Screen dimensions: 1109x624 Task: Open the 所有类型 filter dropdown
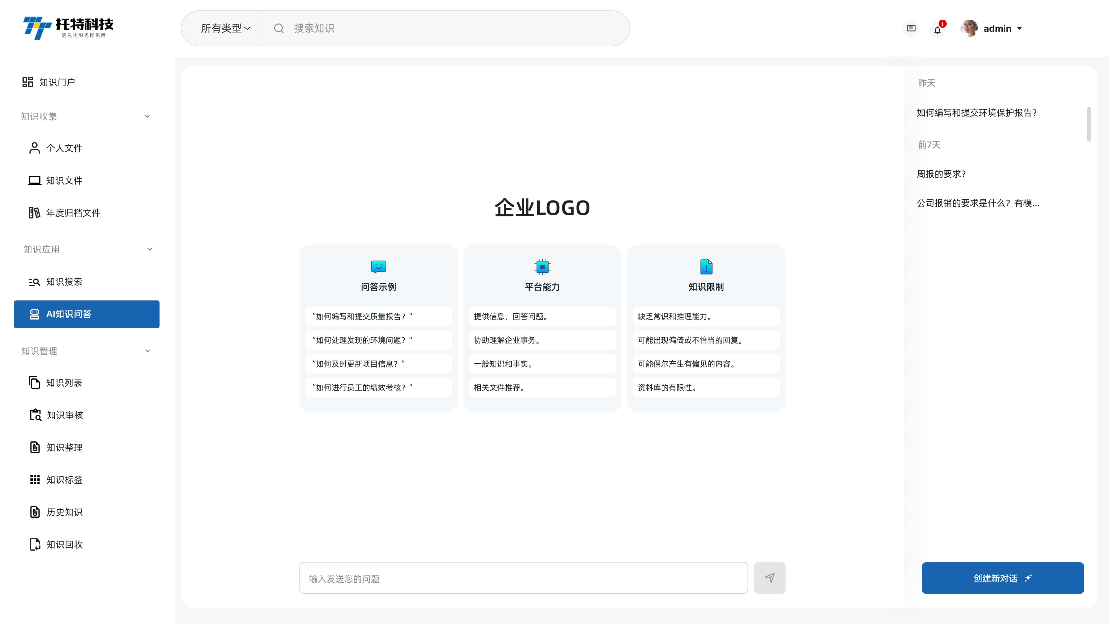225,28
